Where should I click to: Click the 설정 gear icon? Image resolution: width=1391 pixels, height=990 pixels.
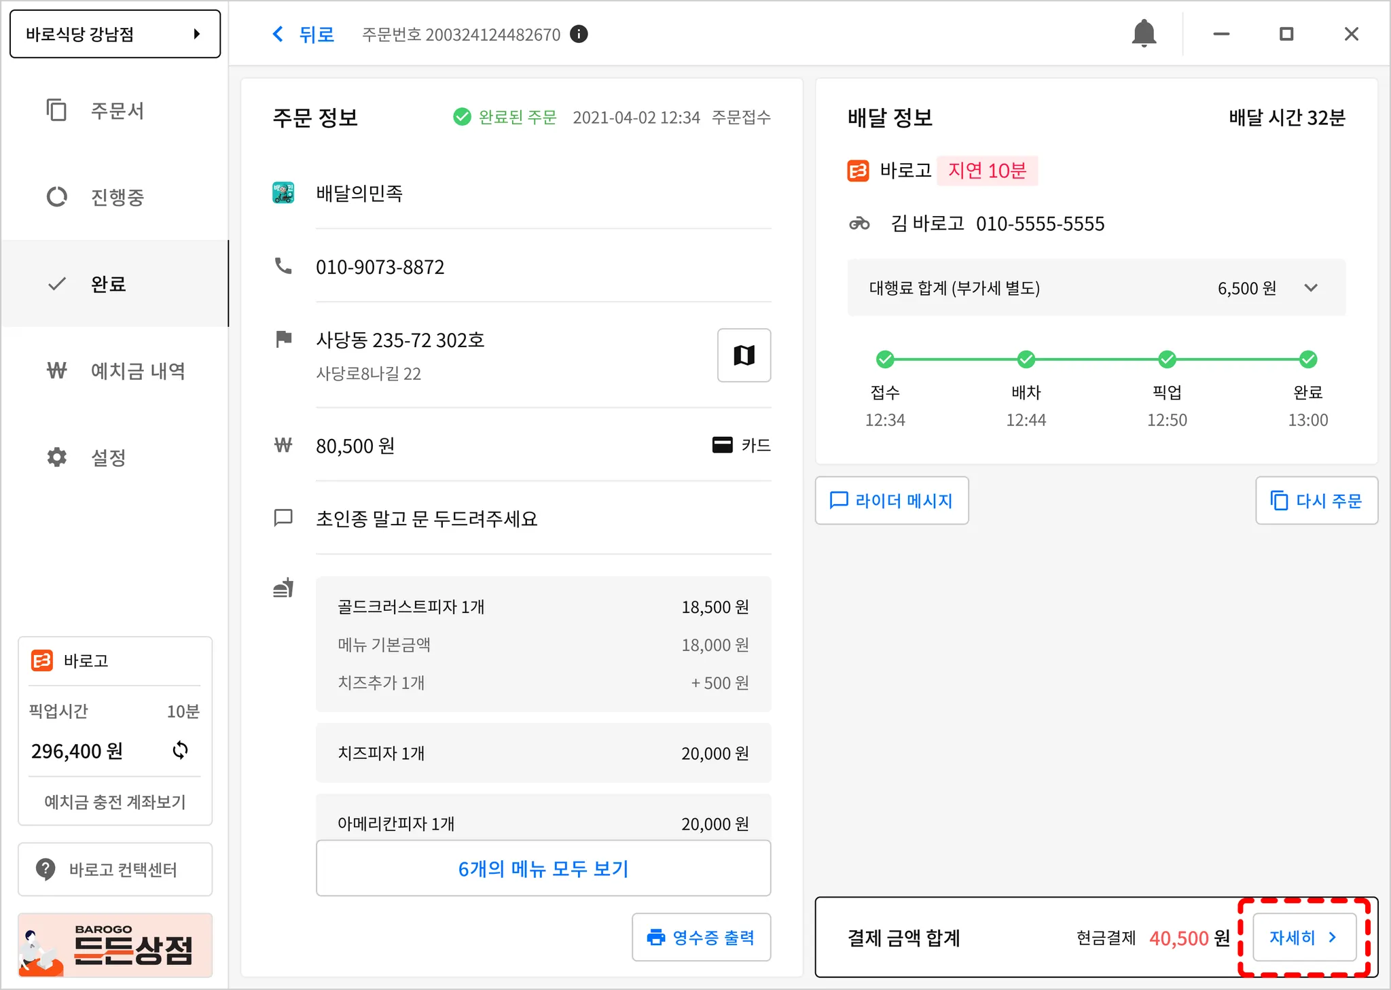pyautogui.click(x=57, y=457)
